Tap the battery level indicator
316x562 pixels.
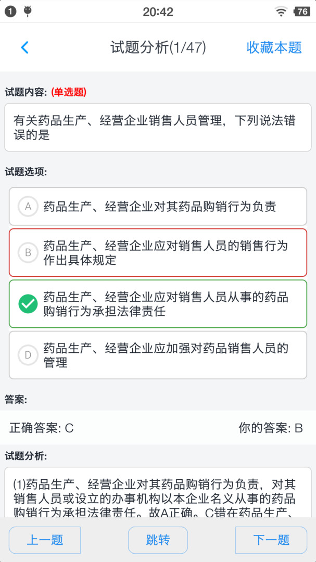tap(301, 11)
